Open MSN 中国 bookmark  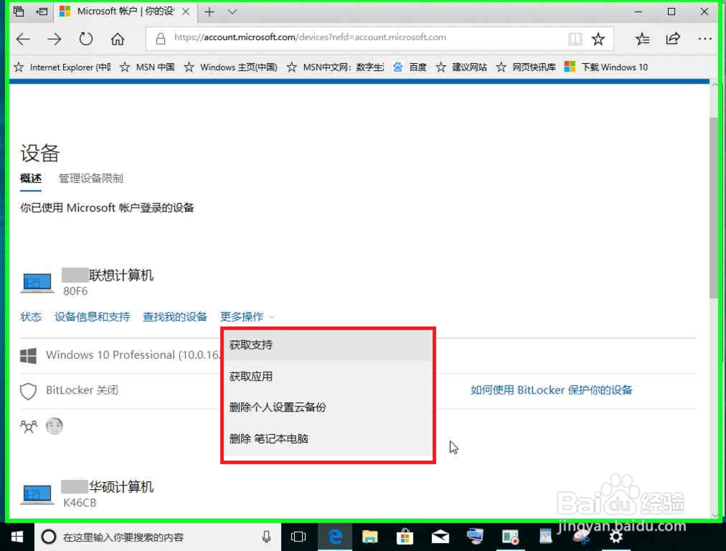pyautogui.click(x=147, y=67)
